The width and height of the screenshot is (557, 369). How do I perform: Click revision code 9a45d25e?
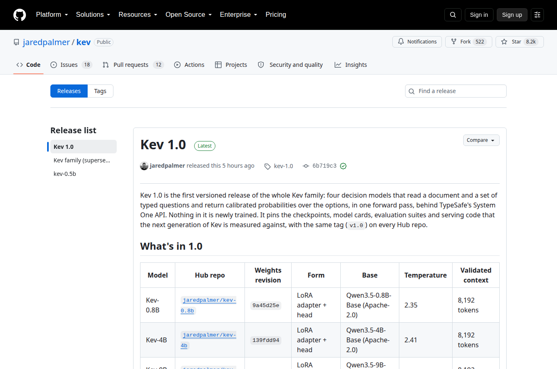266,305
